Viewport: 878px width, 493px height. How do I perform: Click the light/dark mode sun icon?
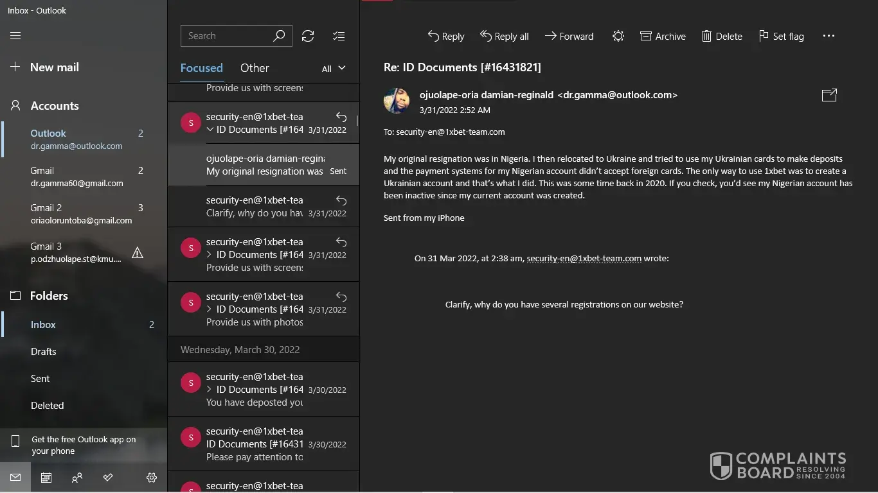coord(618,37)
